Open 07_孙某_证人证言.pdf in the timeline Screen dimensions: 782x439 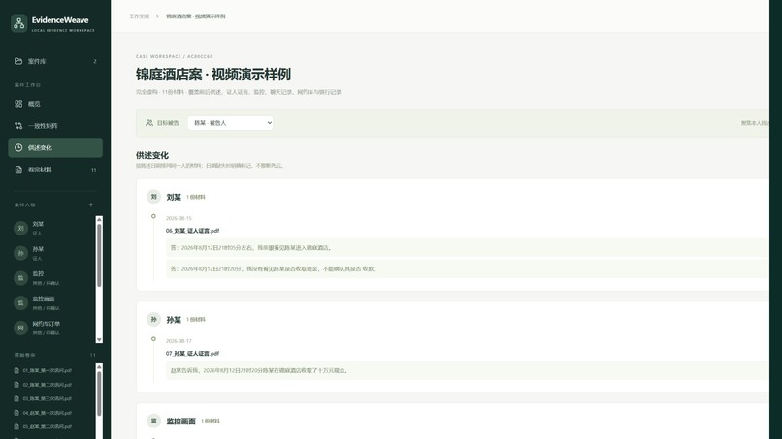pos(192,354)
